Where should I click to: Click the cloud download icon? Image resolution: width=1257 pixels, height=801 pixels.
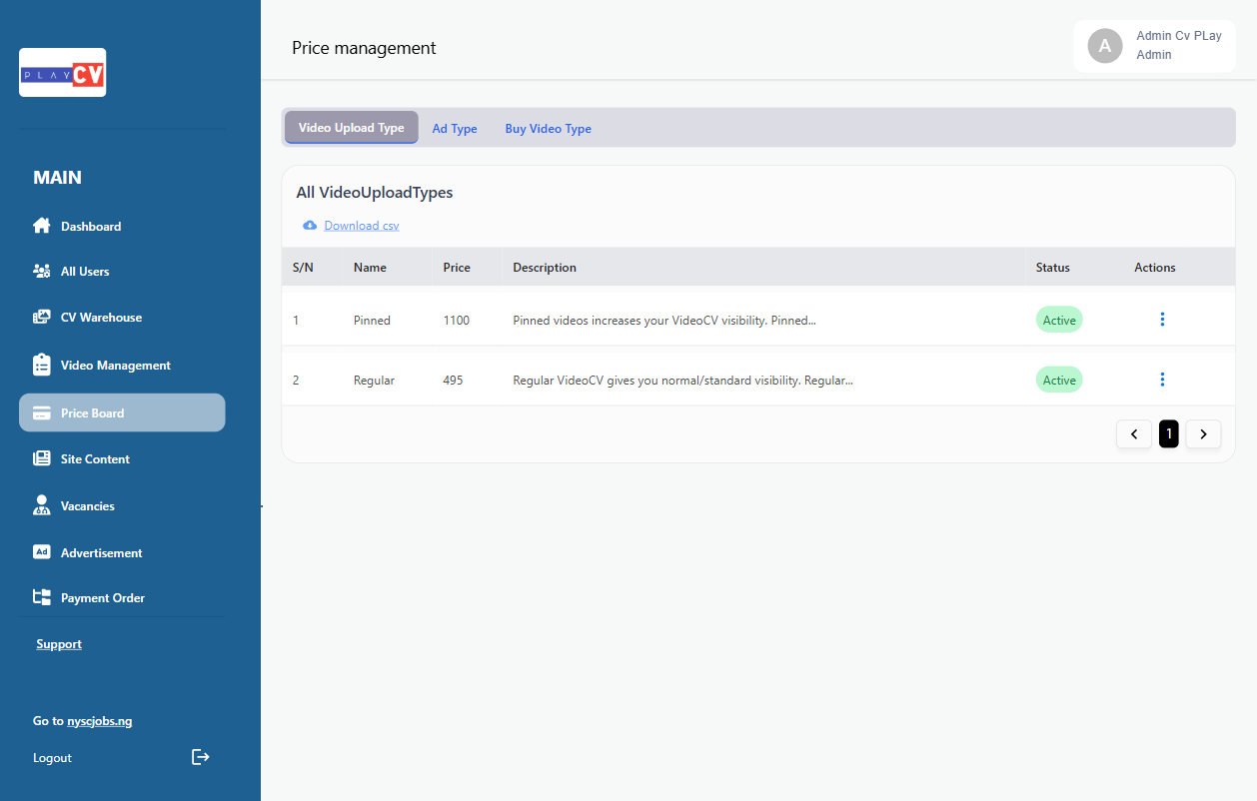[310, 225]
